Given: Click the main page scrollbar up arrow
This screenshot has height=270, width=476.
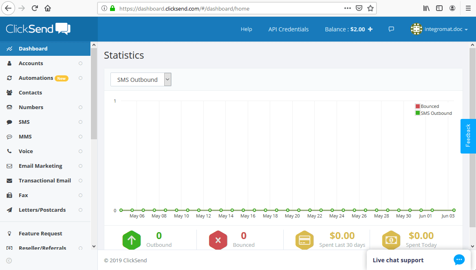Looking at the screenshot, I should click(x=472, y=45).
